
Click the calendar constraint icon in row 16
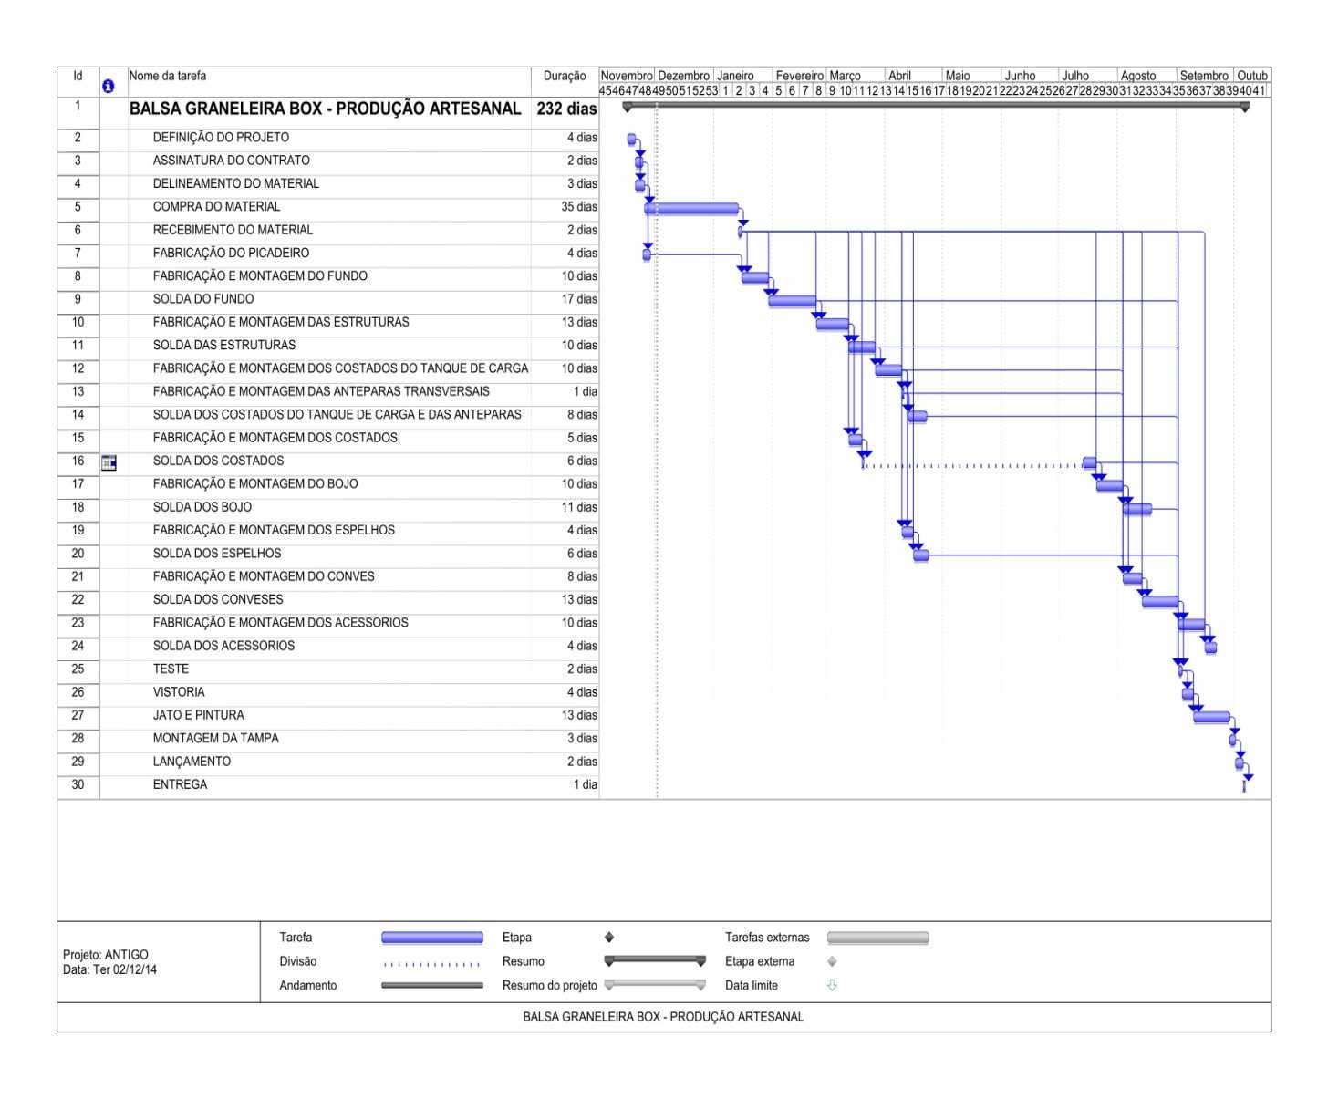[x=109, y=462]
